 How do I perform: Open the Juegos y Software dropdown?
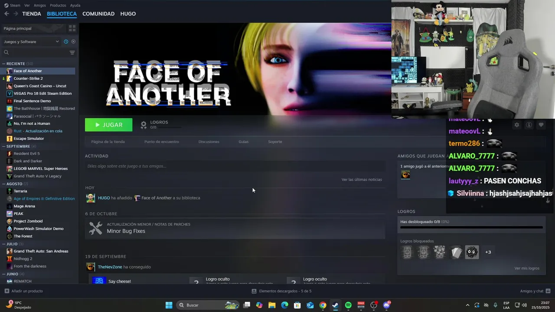[31, 42]
